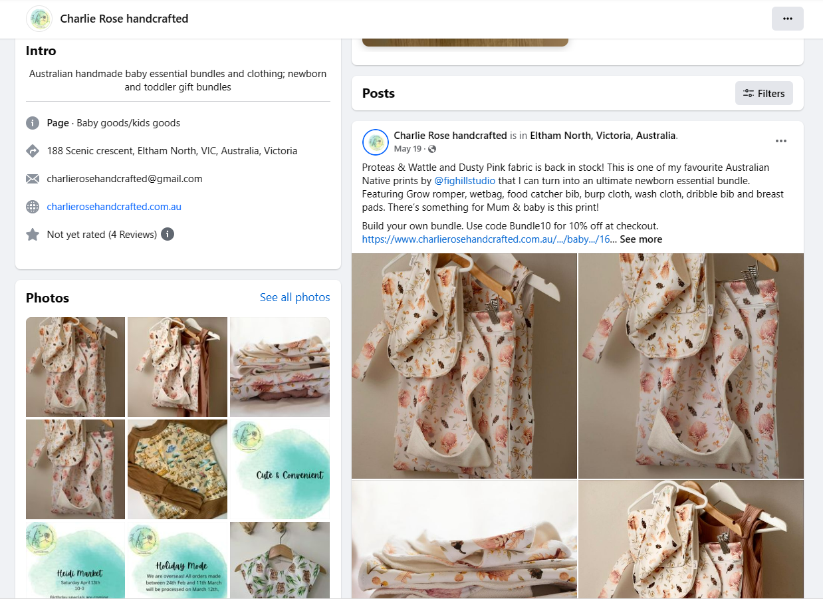Click the address directions icon
The height and width of the screenshot is (599, 823).
[33, 151]
